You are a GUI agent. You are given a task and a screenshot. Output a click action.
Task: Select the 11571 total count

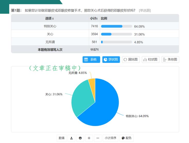pyautogui.click(x=95, y=50)
